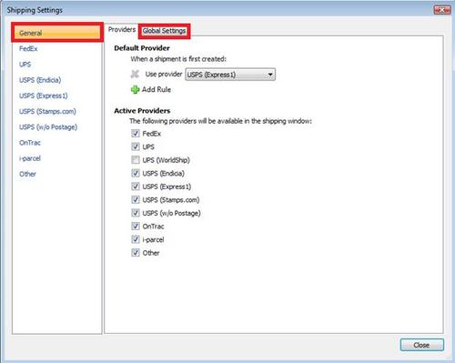Click the Close button
This screenshot has width=455, height=363.
click(422, 345)
